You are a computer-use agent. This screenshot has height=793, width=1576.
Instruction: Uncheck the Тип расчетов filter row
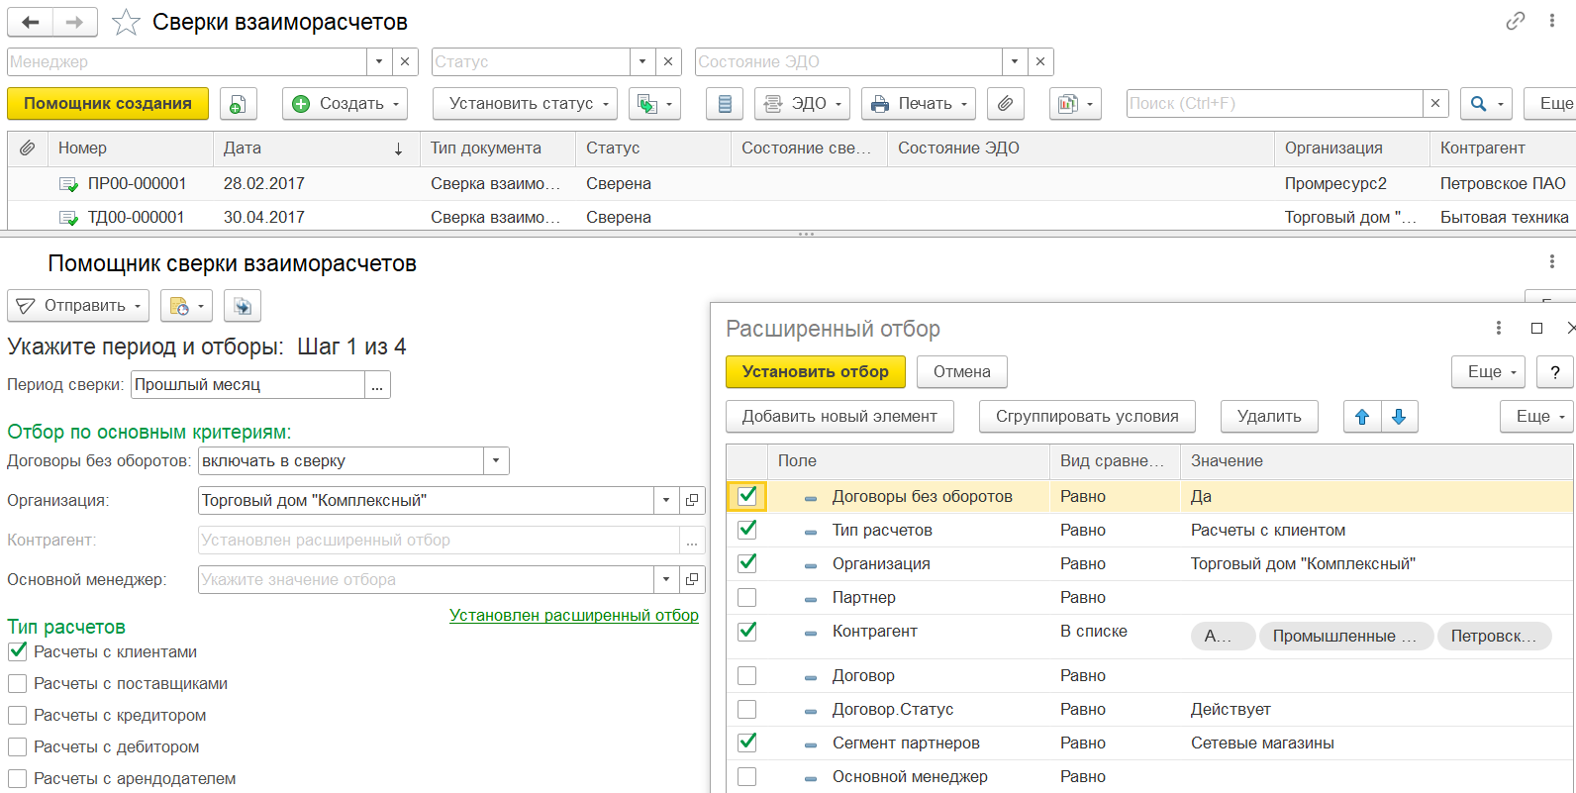[x=747, y=530]
